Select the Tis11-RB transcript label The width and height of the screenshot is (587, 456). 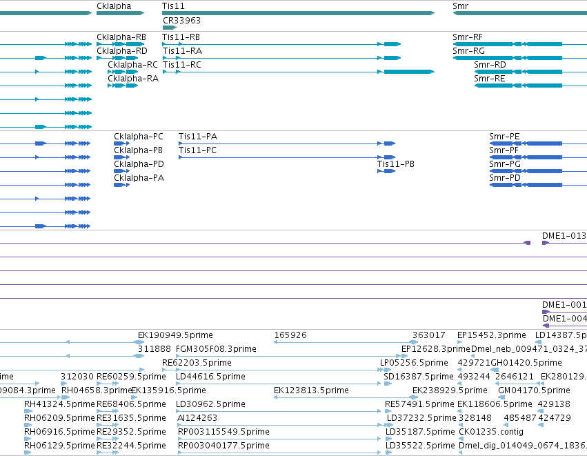(181, 37)
